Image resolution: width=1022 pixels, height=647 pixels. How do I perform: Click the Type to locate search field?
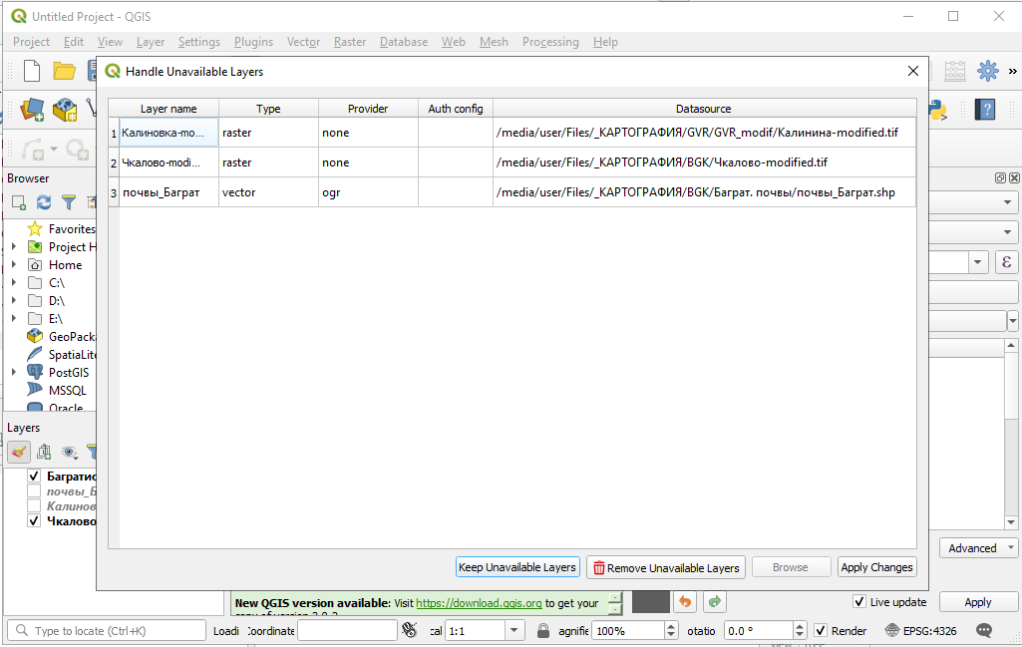[x=105, y=630]
